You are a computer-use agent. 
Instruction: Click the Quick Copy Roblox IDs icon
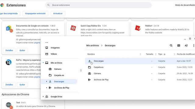(x=73, y=28)
